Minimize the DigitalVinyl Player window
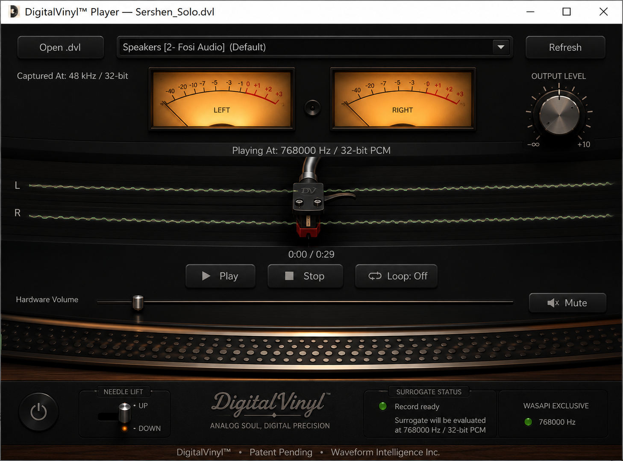The image size is (623, 461). coord(530,12)
